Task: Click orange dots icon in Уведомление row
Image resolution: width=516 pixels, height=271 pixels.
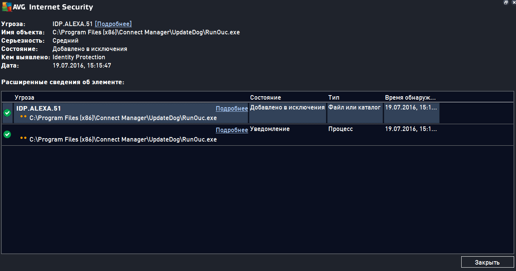Action: point(23,138)
